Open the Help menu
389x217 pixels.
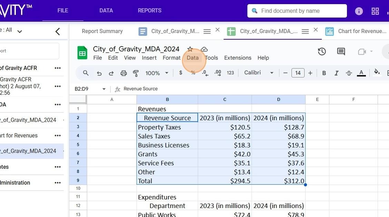click(x=263, y=58)
